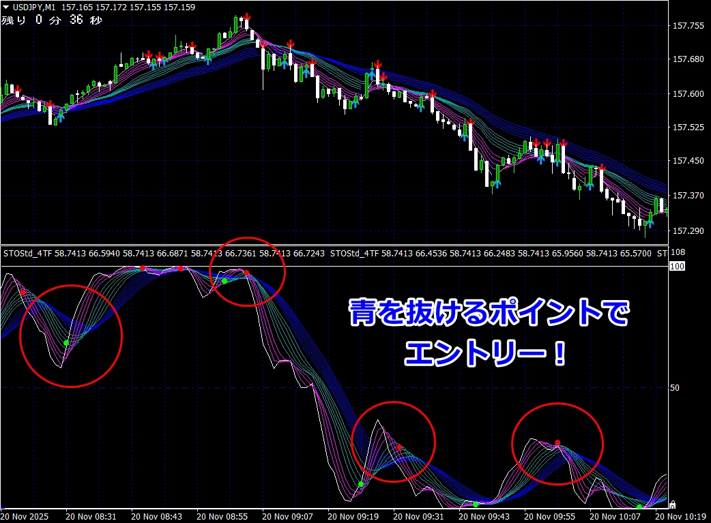Select the red stochastic dot above the 09:55 label
The width and height of the screenshot is (711, 523).
point(557,443)
